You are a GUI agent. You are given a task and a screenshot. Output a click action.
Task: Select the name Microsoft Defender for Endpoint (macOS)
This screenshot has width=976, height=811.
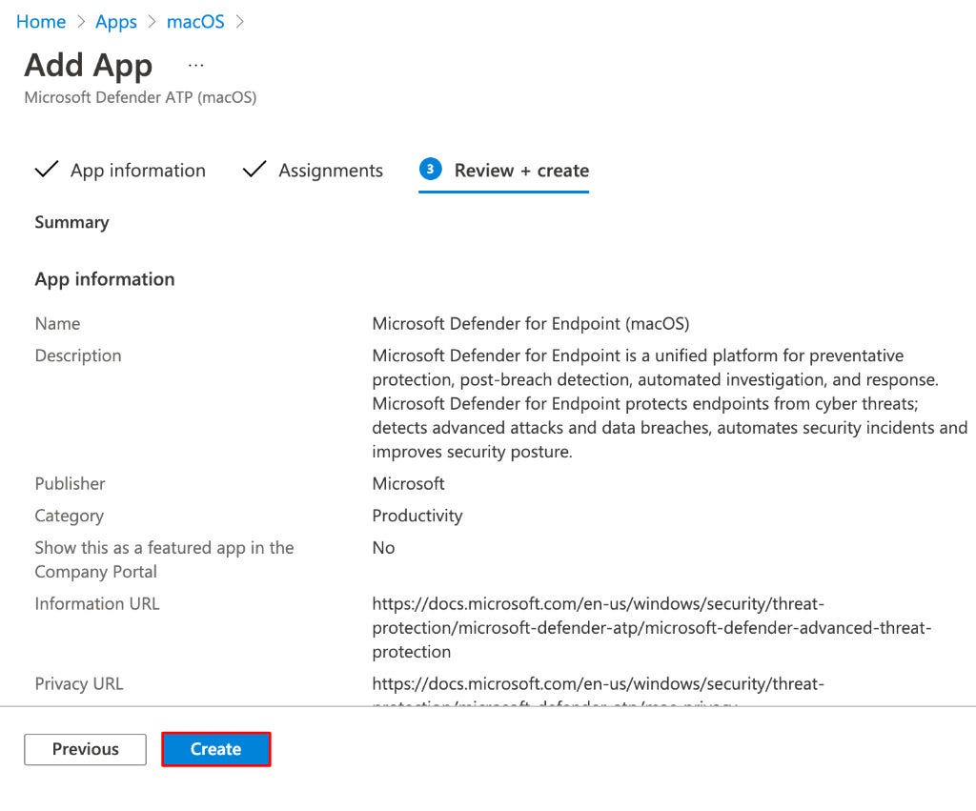[531, 324]
